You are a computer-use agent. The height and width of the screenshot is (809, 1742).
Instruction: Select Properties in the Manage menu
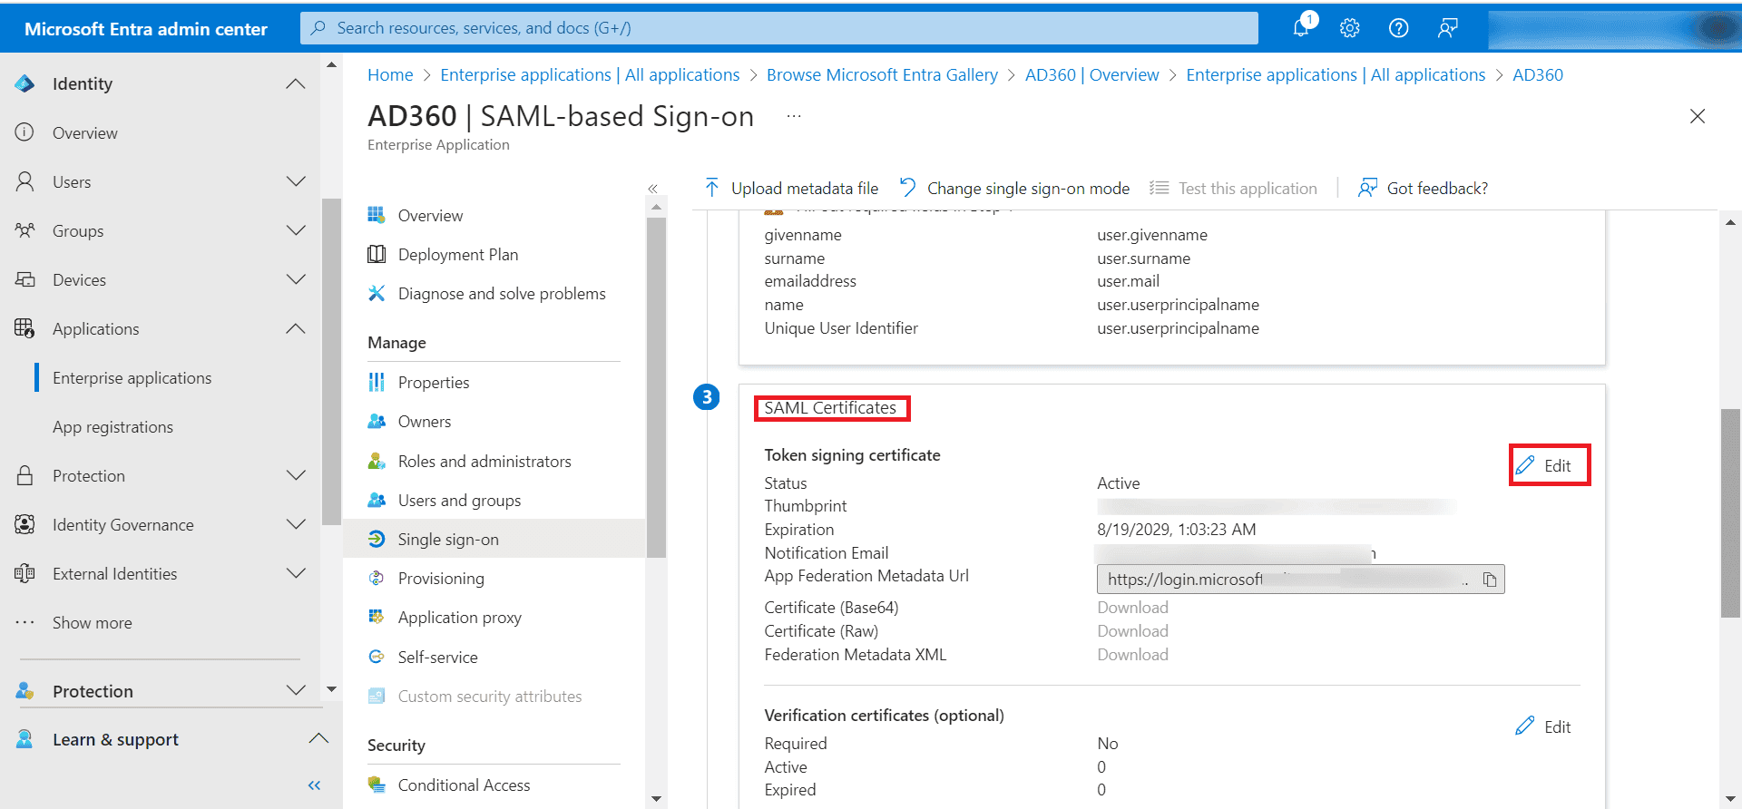[434, 383]
